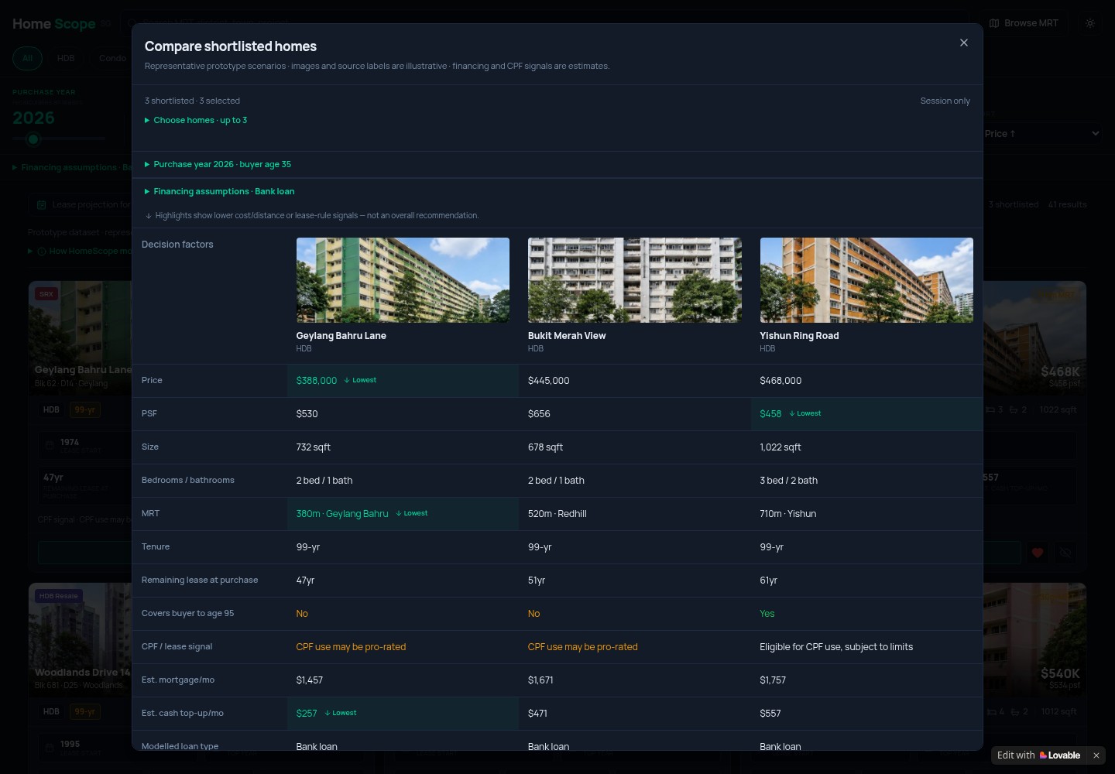Open the Geylang Bahru Lane photo
The width and height of the screenshot is (1115, 774).
pos(403,280)
